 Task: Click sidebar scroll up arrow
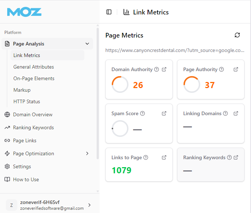click(x=98, y=25)
